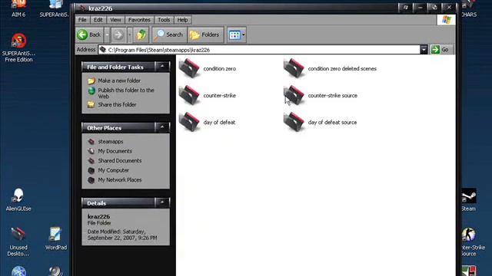This screenshot has height=276, width=492.
Task: Open the Back history dropdown arrow
Action: click(x=107, y=34)
